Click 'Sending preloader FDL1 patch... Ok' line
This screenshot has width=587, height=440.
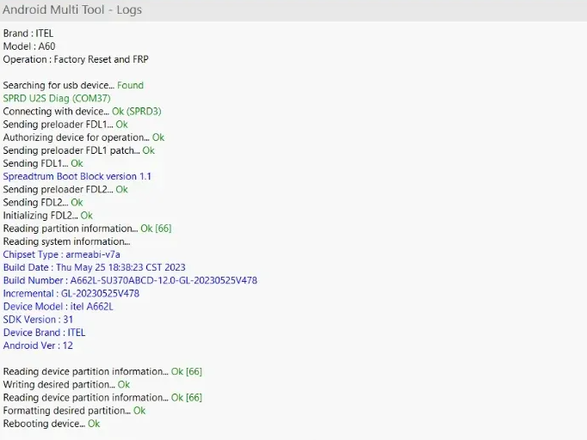[x=79, y=150]
